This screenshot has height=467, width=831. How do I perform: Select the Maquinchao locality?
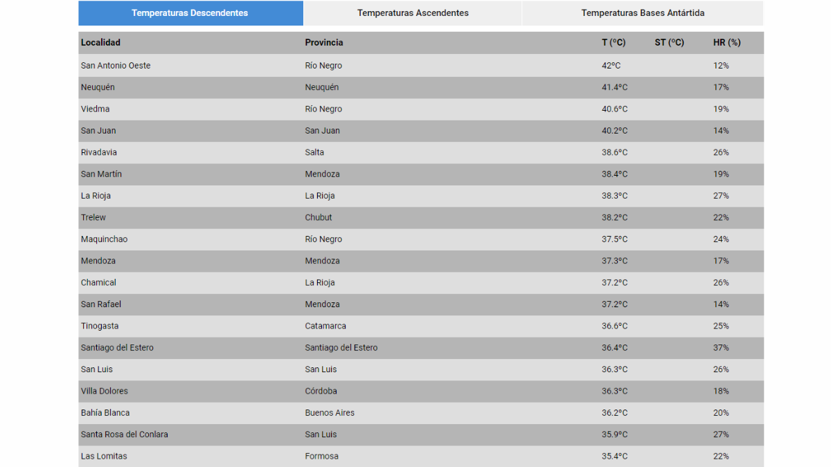pos(277,239)
